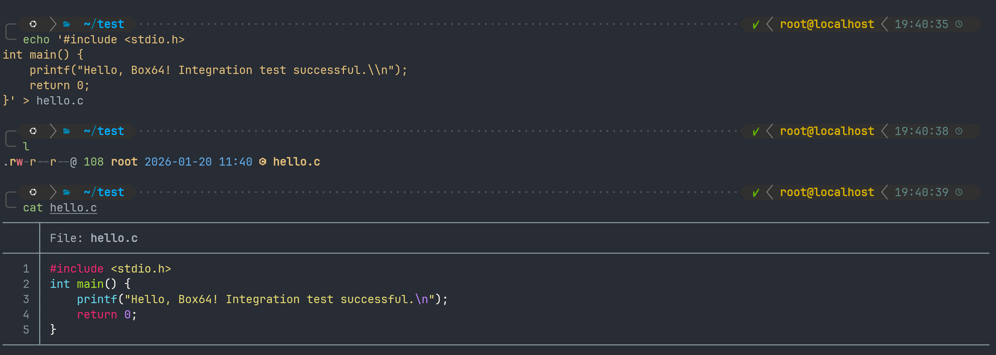
Task: Click the green checkmark left of the 19:40:35 timestamp
Action: pos(756,25)
